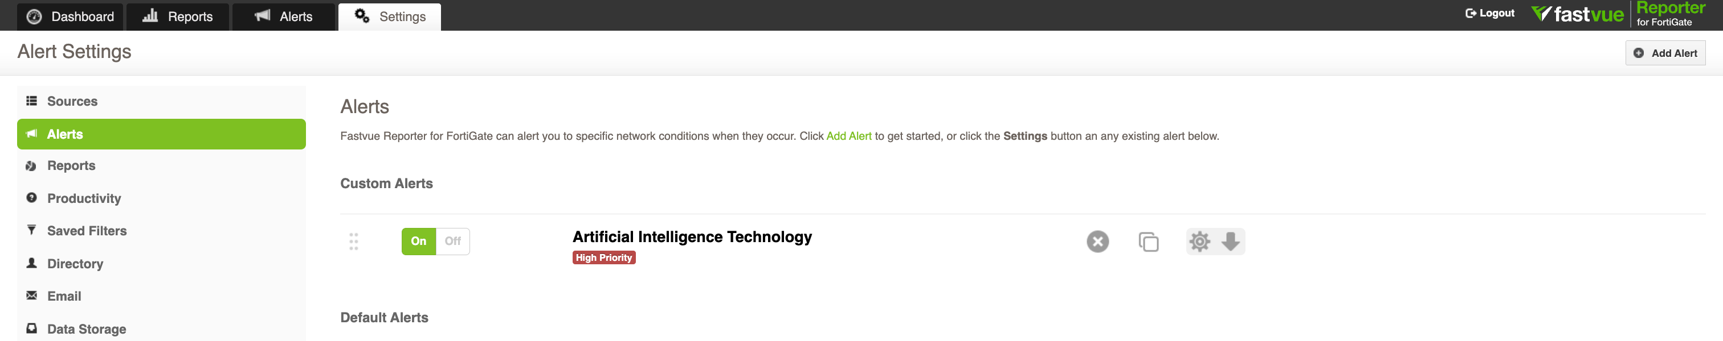Screen dimensions: 1723x341
Task: Turn the Artificial Intelligence Technology alert Off
Action: tap(453, 242)
